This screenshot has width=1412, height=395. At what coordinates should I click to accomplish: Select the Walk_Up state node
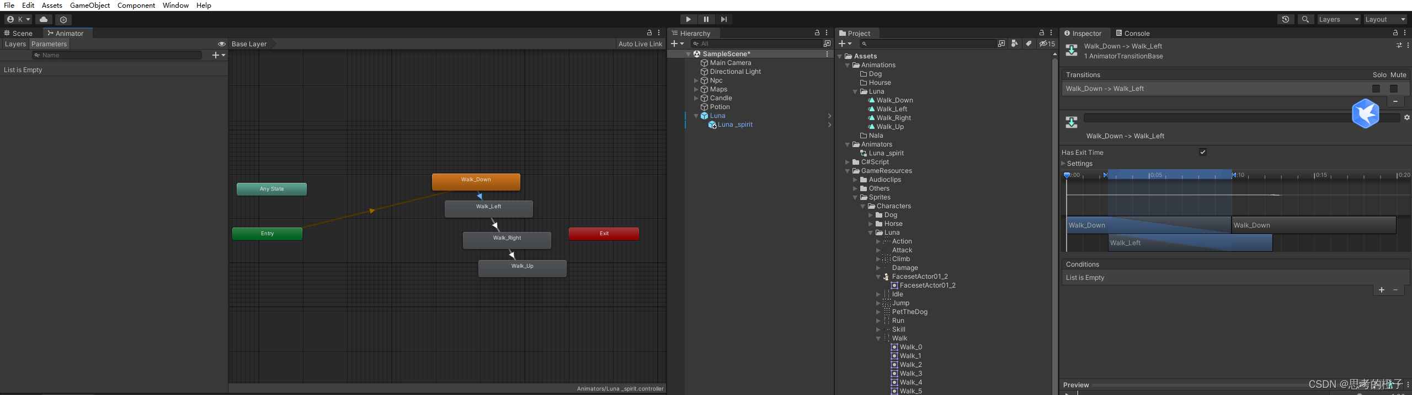click(x=522, y=268)
